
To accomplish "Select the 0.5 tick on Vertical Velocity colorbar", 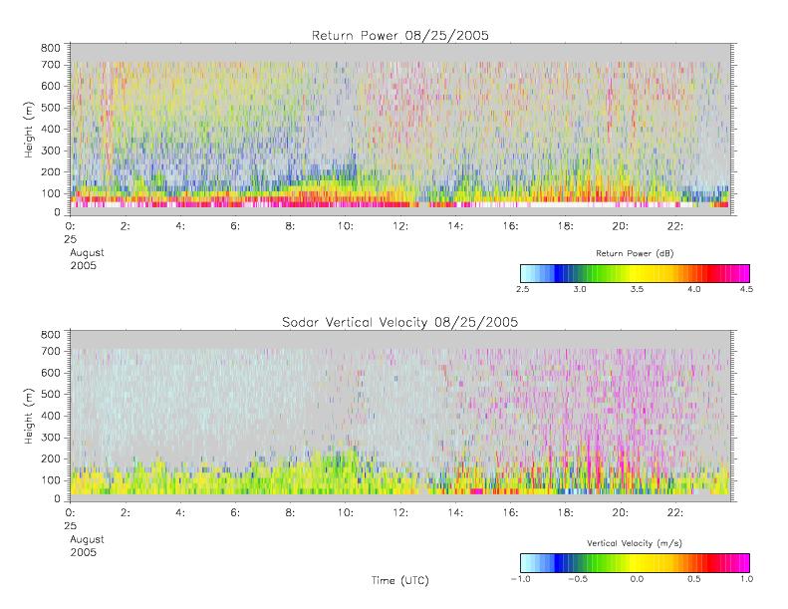I will (694, 579).
